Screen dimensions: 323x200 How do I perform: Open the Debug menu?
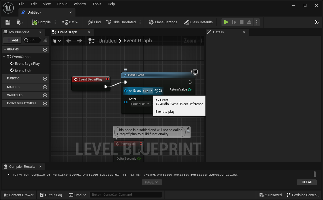pyautogui.click(x=62, y=4)
